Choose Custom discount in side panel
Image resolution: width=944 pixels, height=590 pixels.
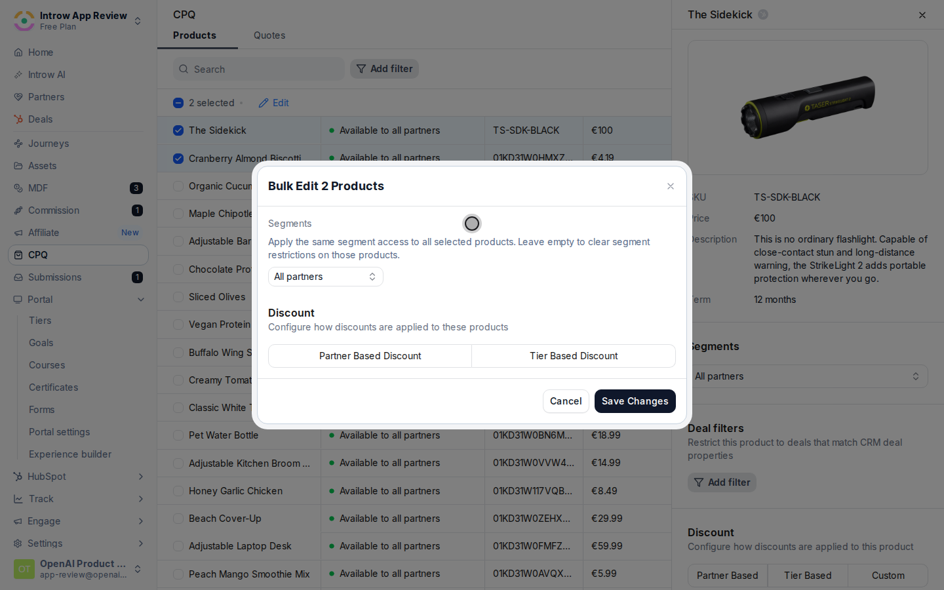pyautogui.click(x=888, y=576)
